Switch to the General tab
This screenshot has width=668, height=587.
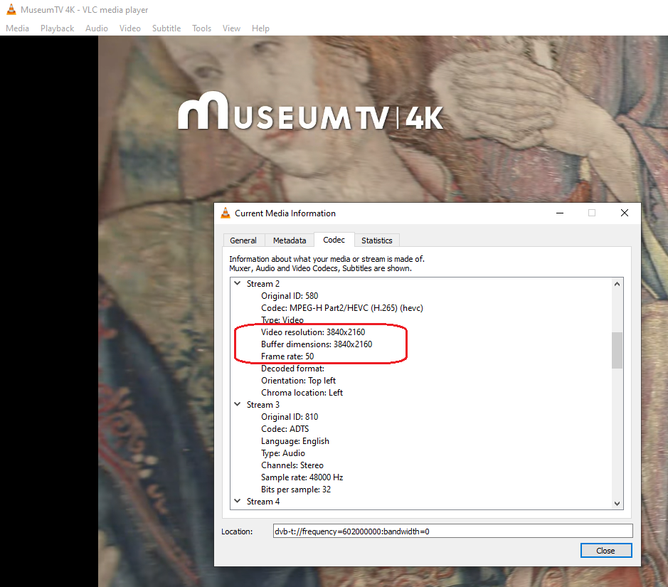coord(243,240)
